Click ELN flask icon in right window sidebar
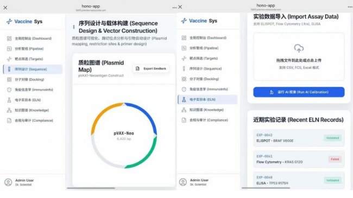The width and height of the screenshot is (353, 198). [x=184, y=99]
